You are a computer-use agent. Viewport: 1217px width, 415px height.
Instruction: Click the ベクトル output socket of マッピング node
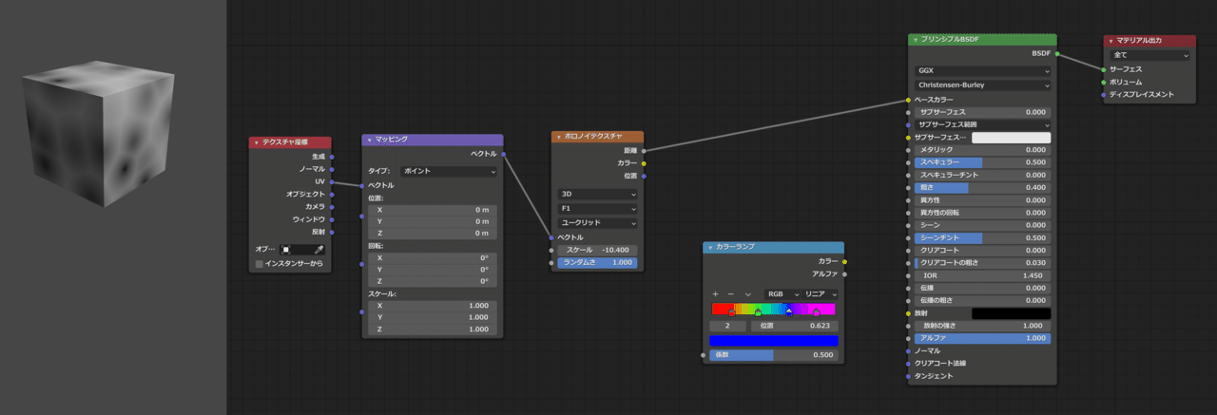503,153
